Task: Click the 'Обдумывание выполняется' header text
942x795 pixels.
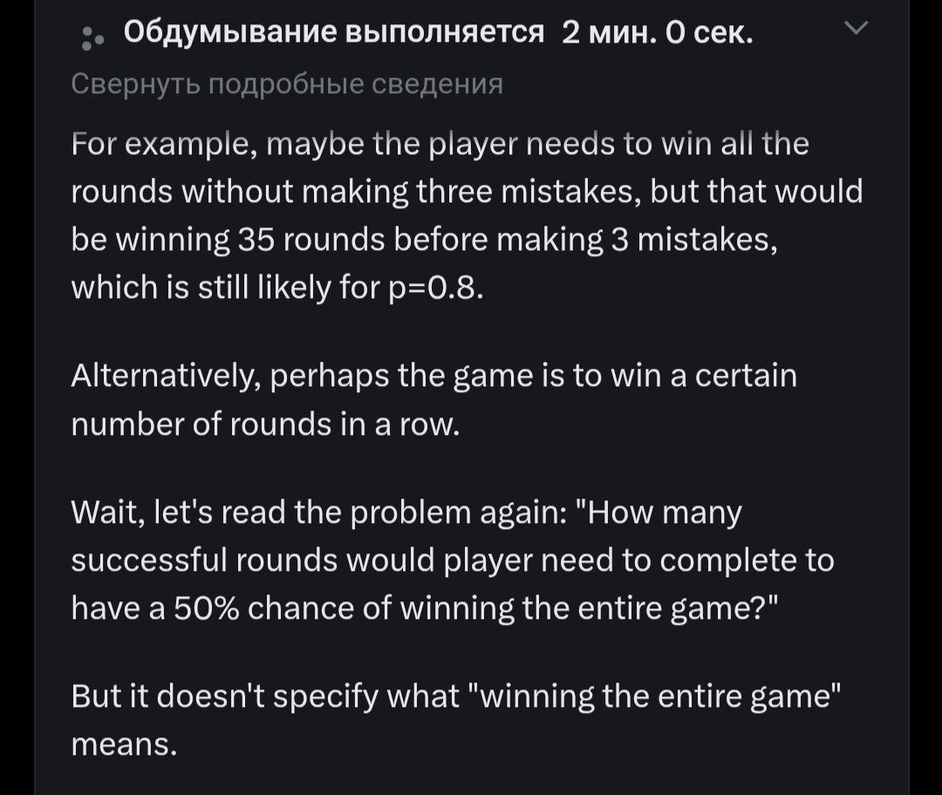Action: point(333,32)
